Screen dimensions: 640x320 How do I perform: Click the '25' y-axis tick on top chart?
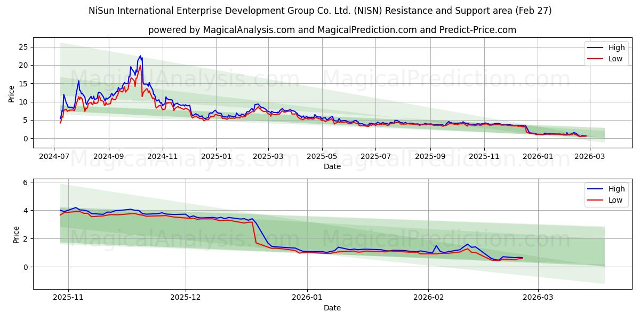(x=23, y=47)
